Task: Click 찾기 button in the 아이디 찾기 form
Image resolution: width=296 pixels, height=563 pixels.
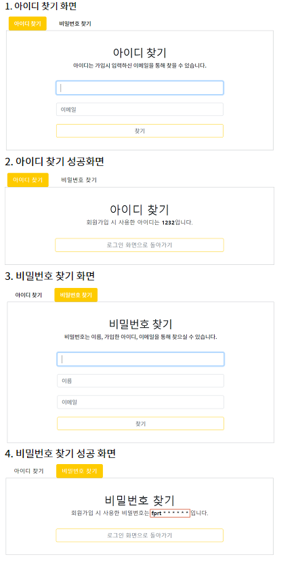Action: click(140, 131)
